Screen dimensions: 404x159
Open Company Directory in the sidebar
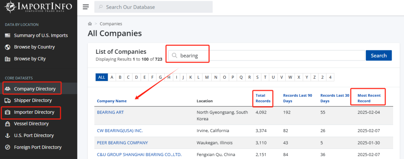[x=35, y=89]
